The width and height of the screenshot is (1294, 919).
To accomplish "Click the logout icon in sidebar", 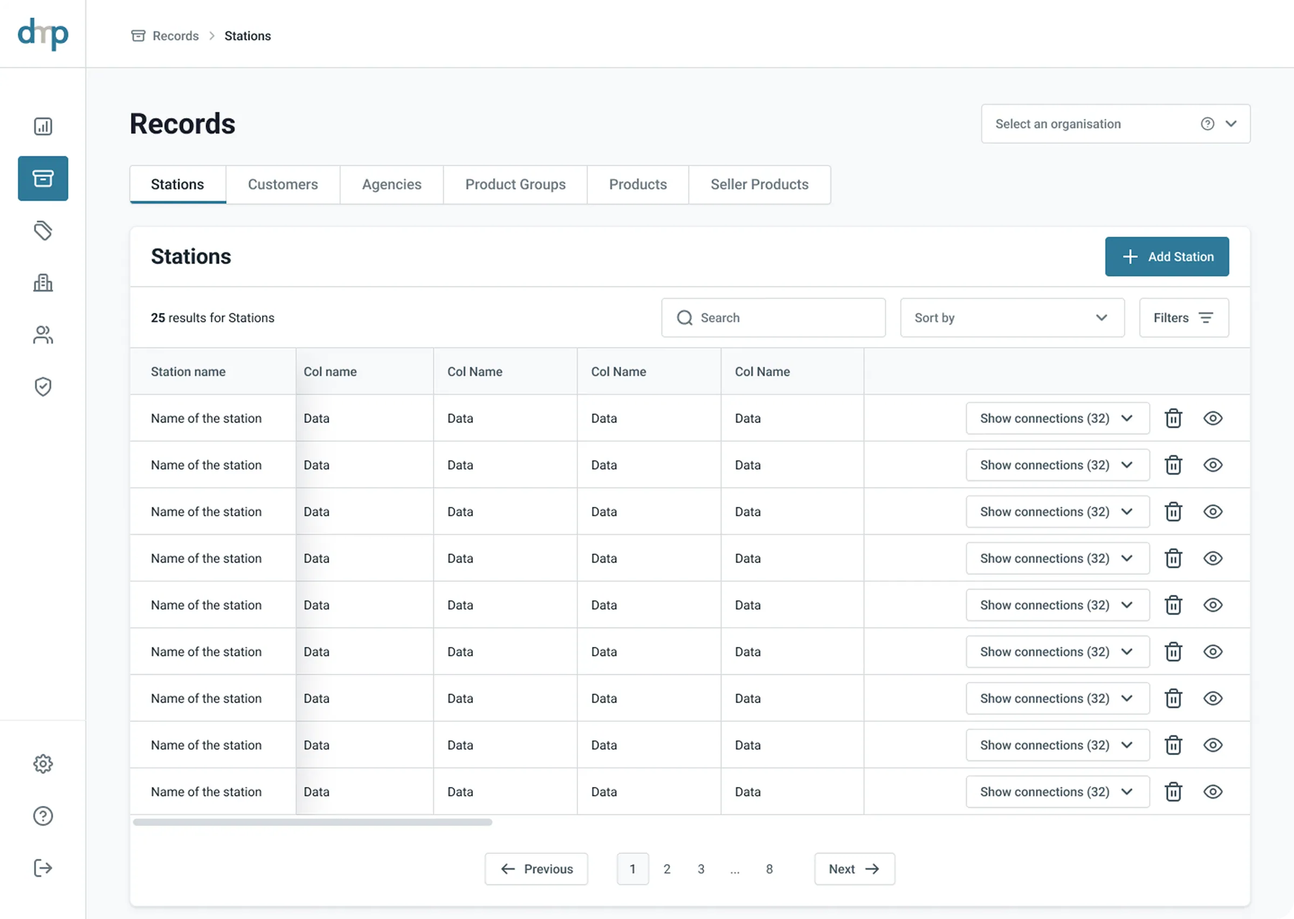I will (43, 867).
